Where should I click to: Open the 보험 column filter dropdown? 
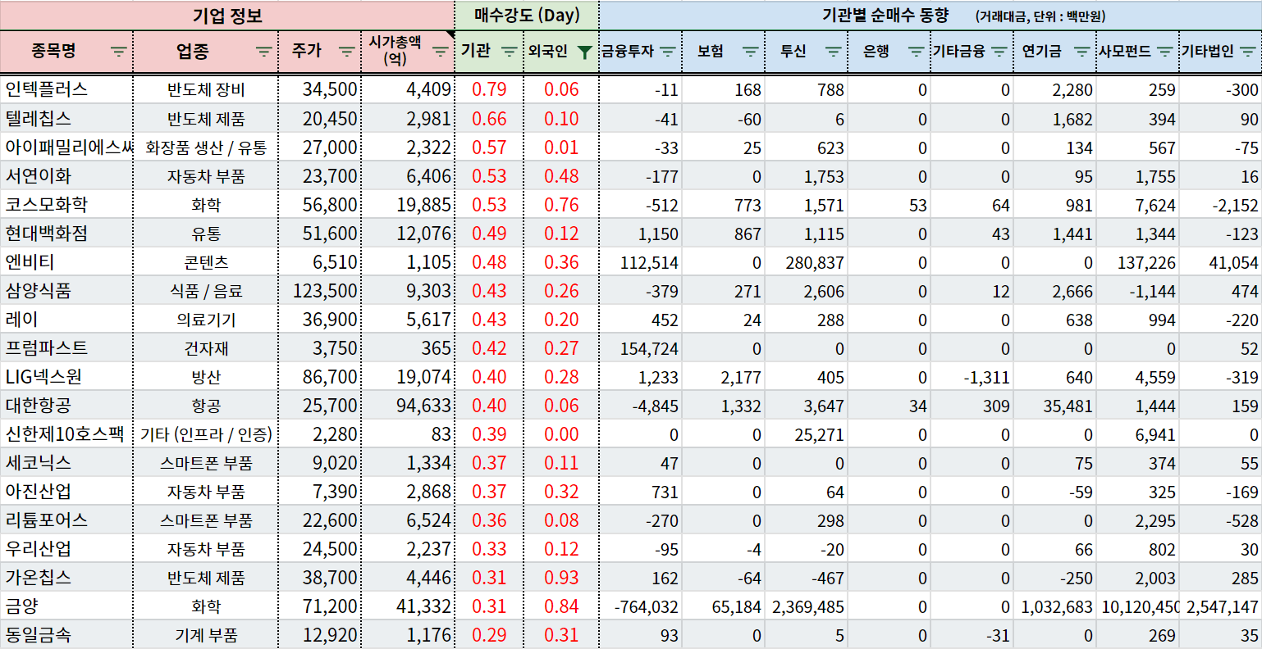click(751, 52)
